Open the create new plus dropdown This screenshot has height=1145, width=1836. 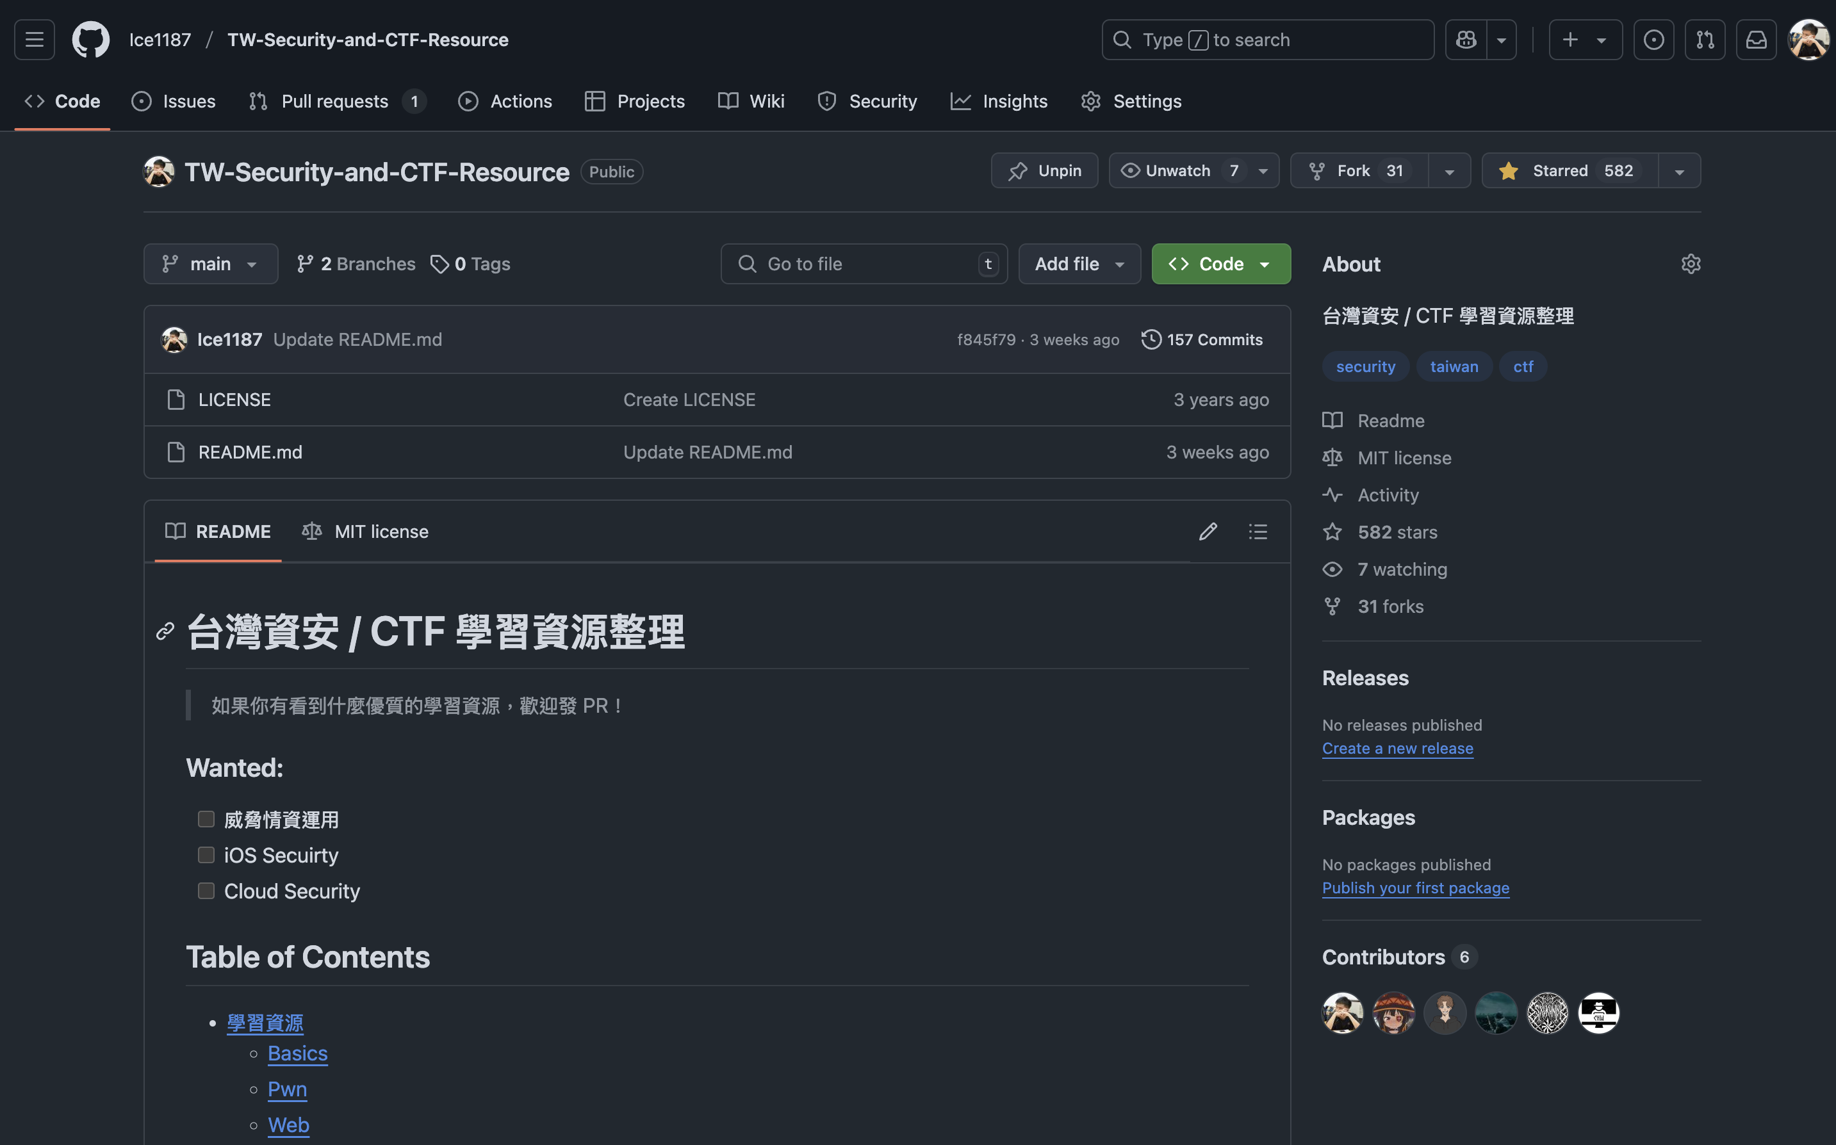pyautogui.click(x=1586, y=39)
